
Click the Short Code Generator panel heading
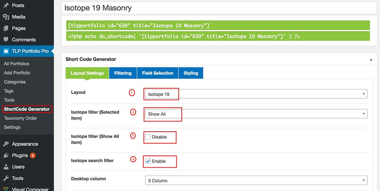[91, 59]
